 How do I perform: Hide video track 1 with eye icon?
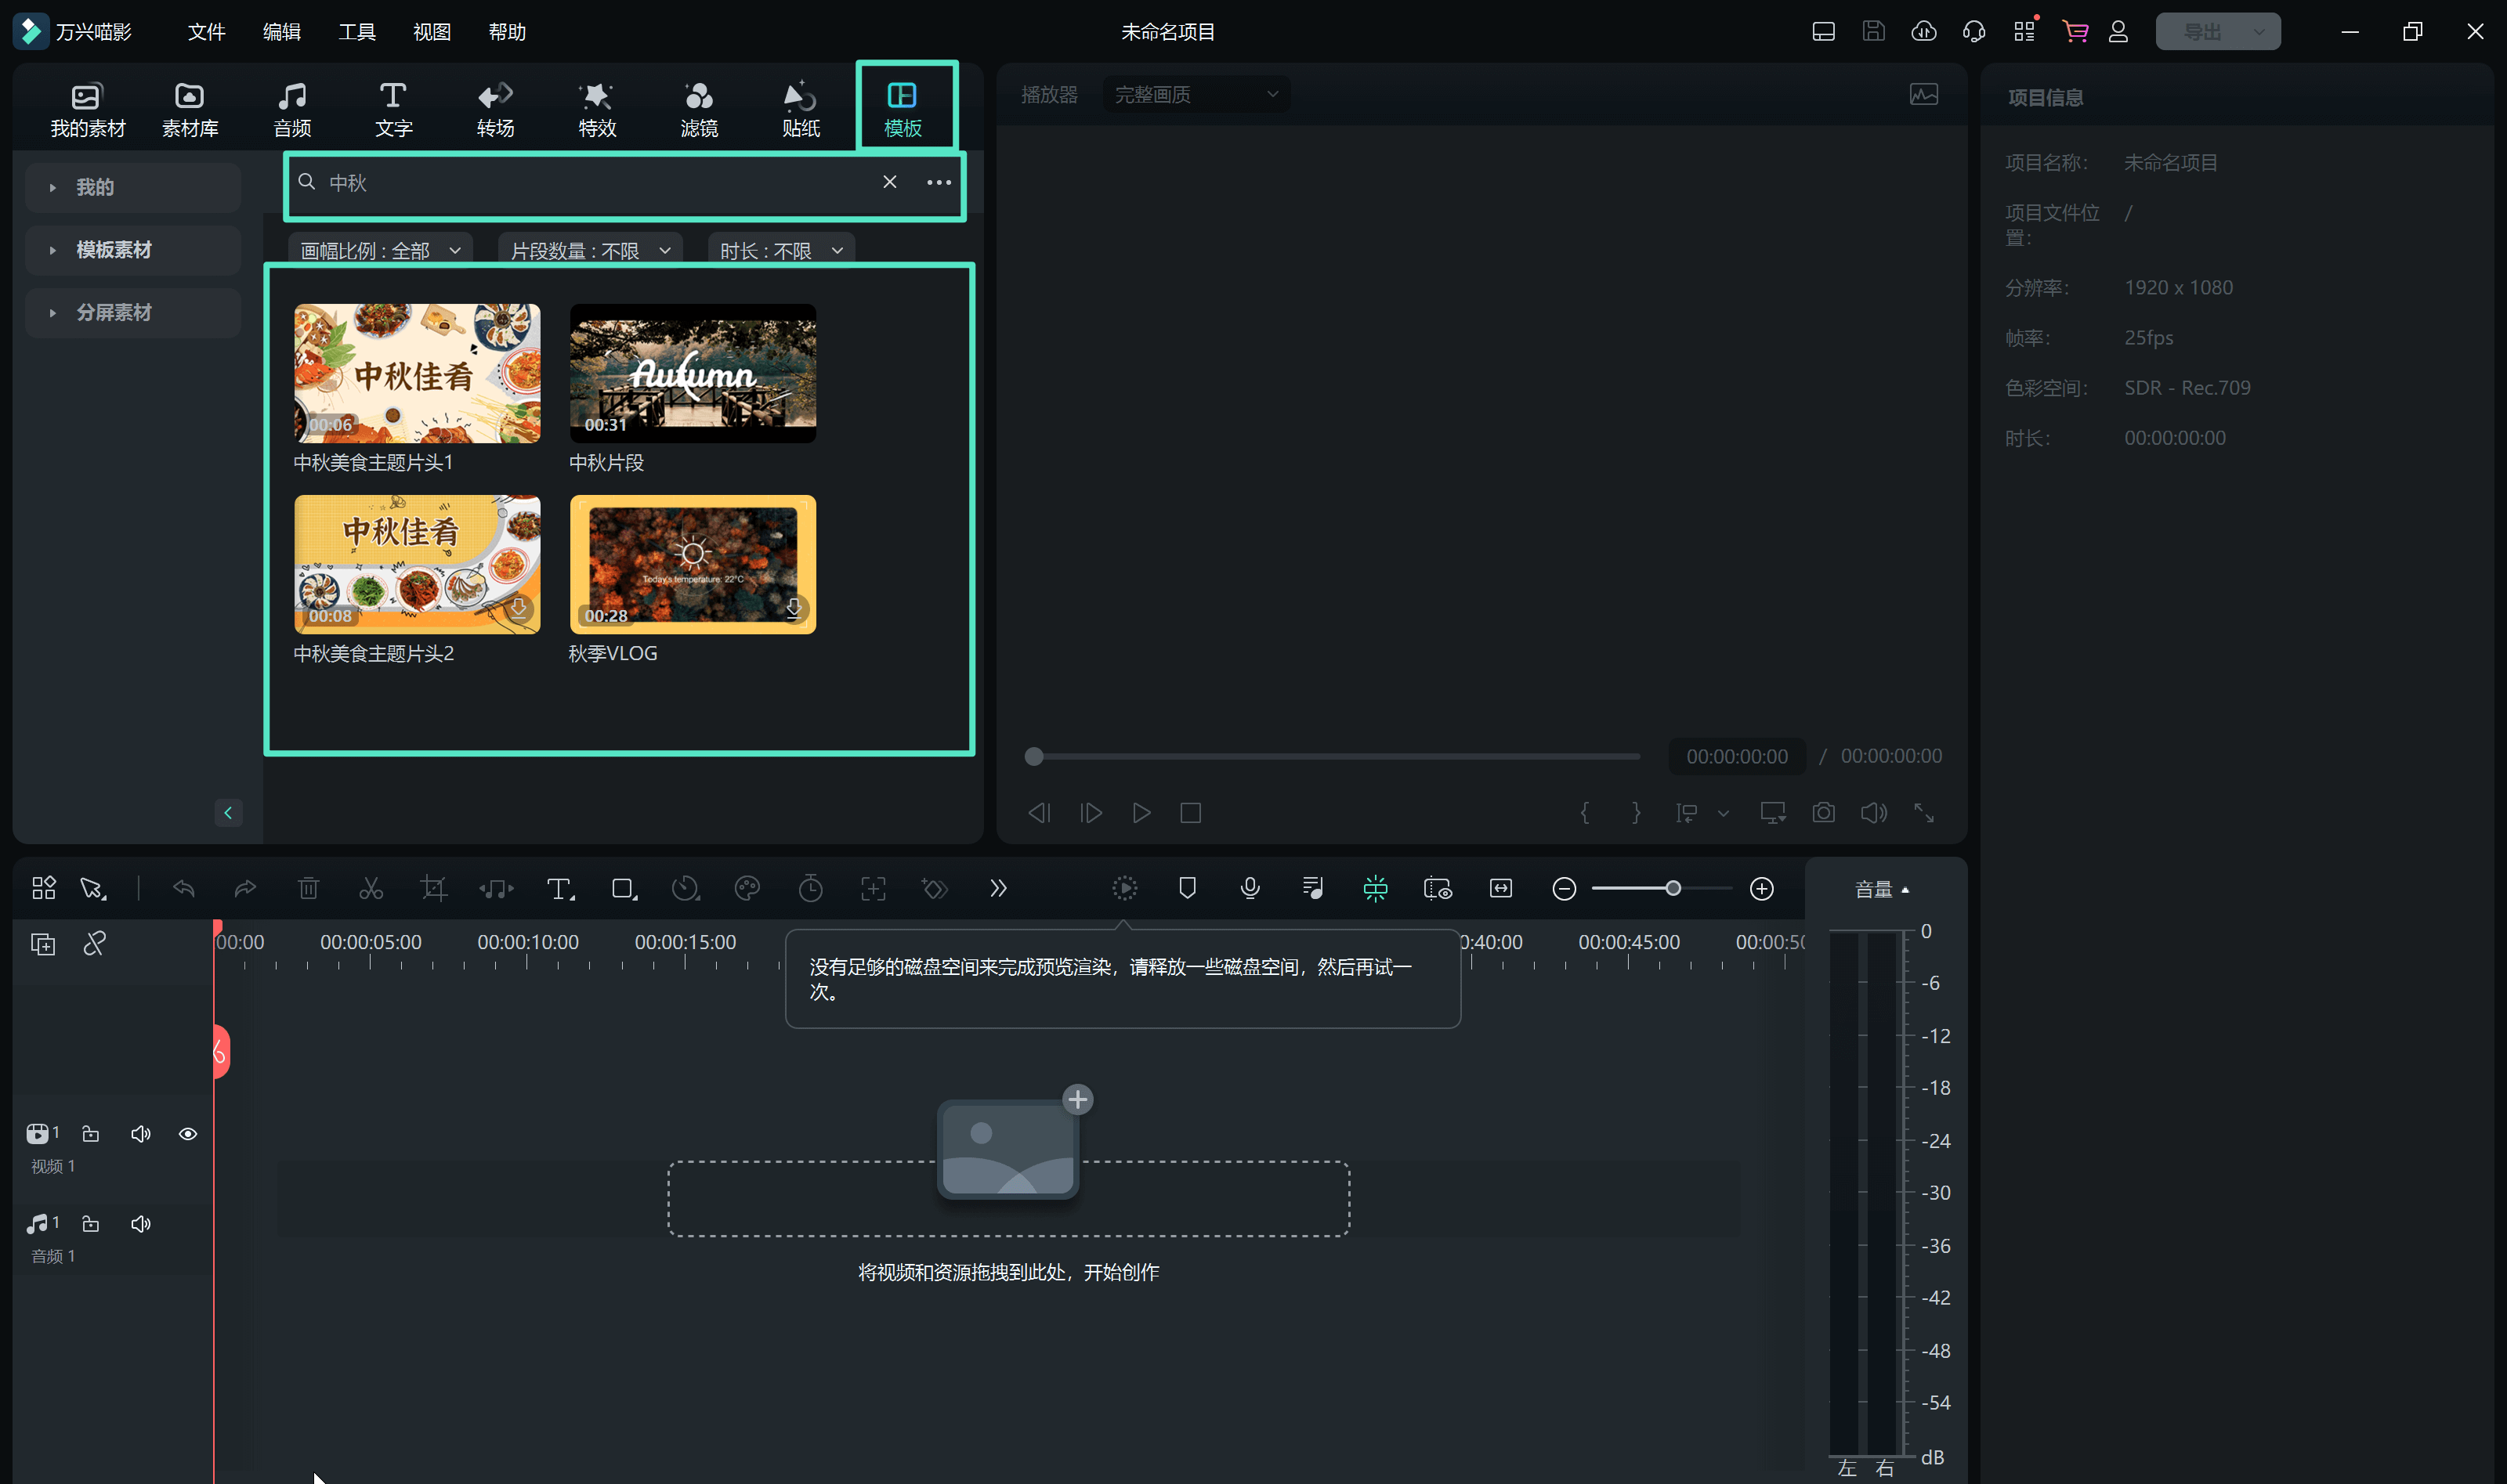pos(187,1134)
